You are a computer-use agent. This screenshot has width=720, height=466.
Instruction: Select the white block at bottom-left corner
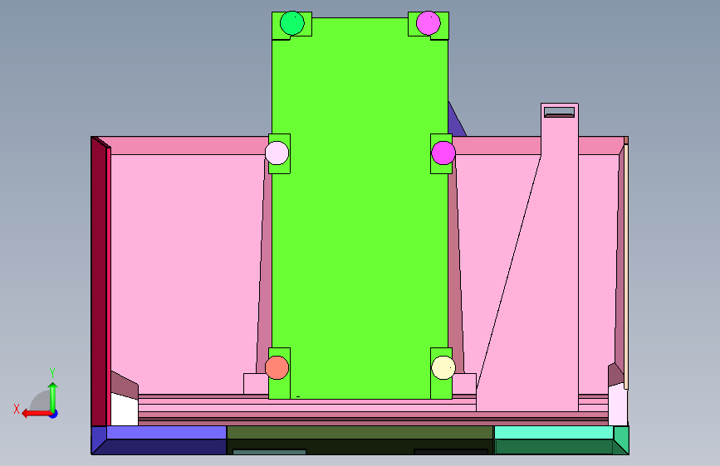coord(125,409)
